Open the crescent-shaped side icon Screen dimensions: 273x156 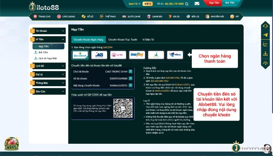click(265, 44)
